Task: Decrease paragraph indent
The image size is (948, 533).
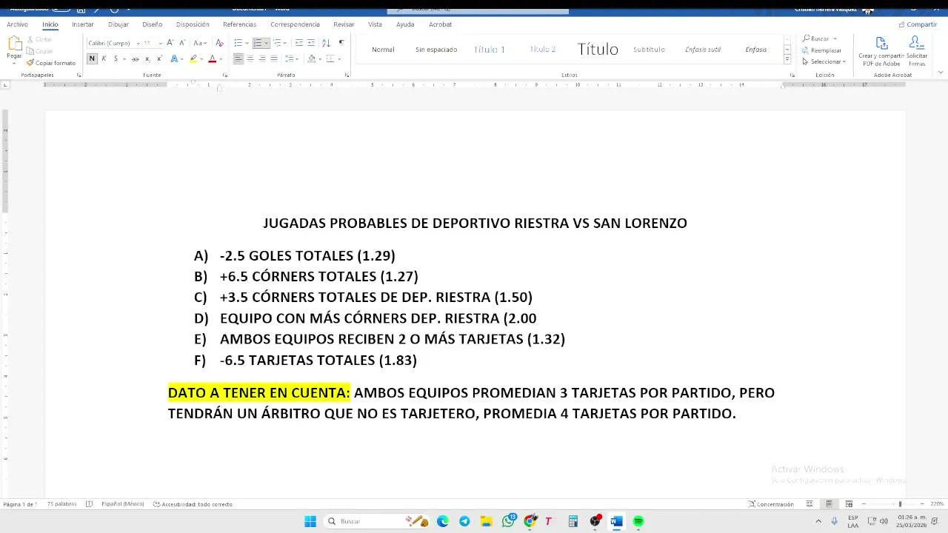Action: [299, 43]
